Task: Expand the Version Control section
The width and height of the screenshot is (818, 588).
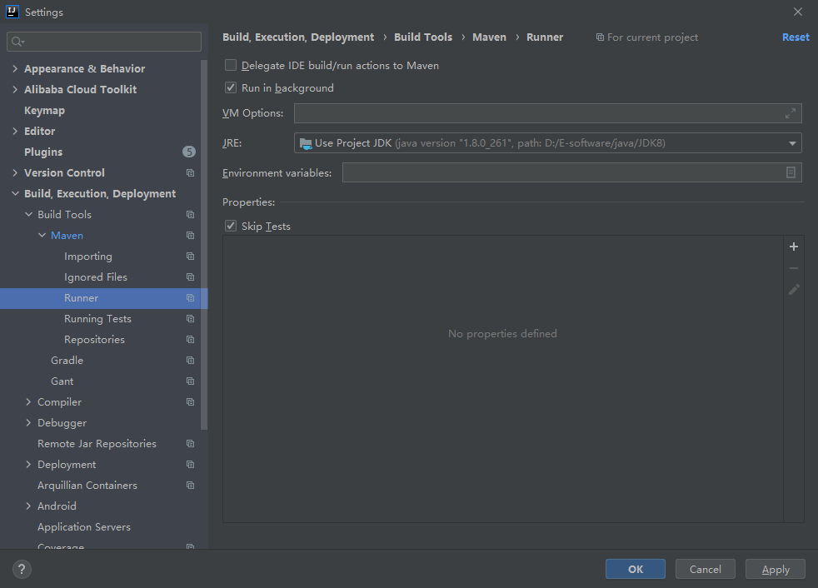Action: 15,172
